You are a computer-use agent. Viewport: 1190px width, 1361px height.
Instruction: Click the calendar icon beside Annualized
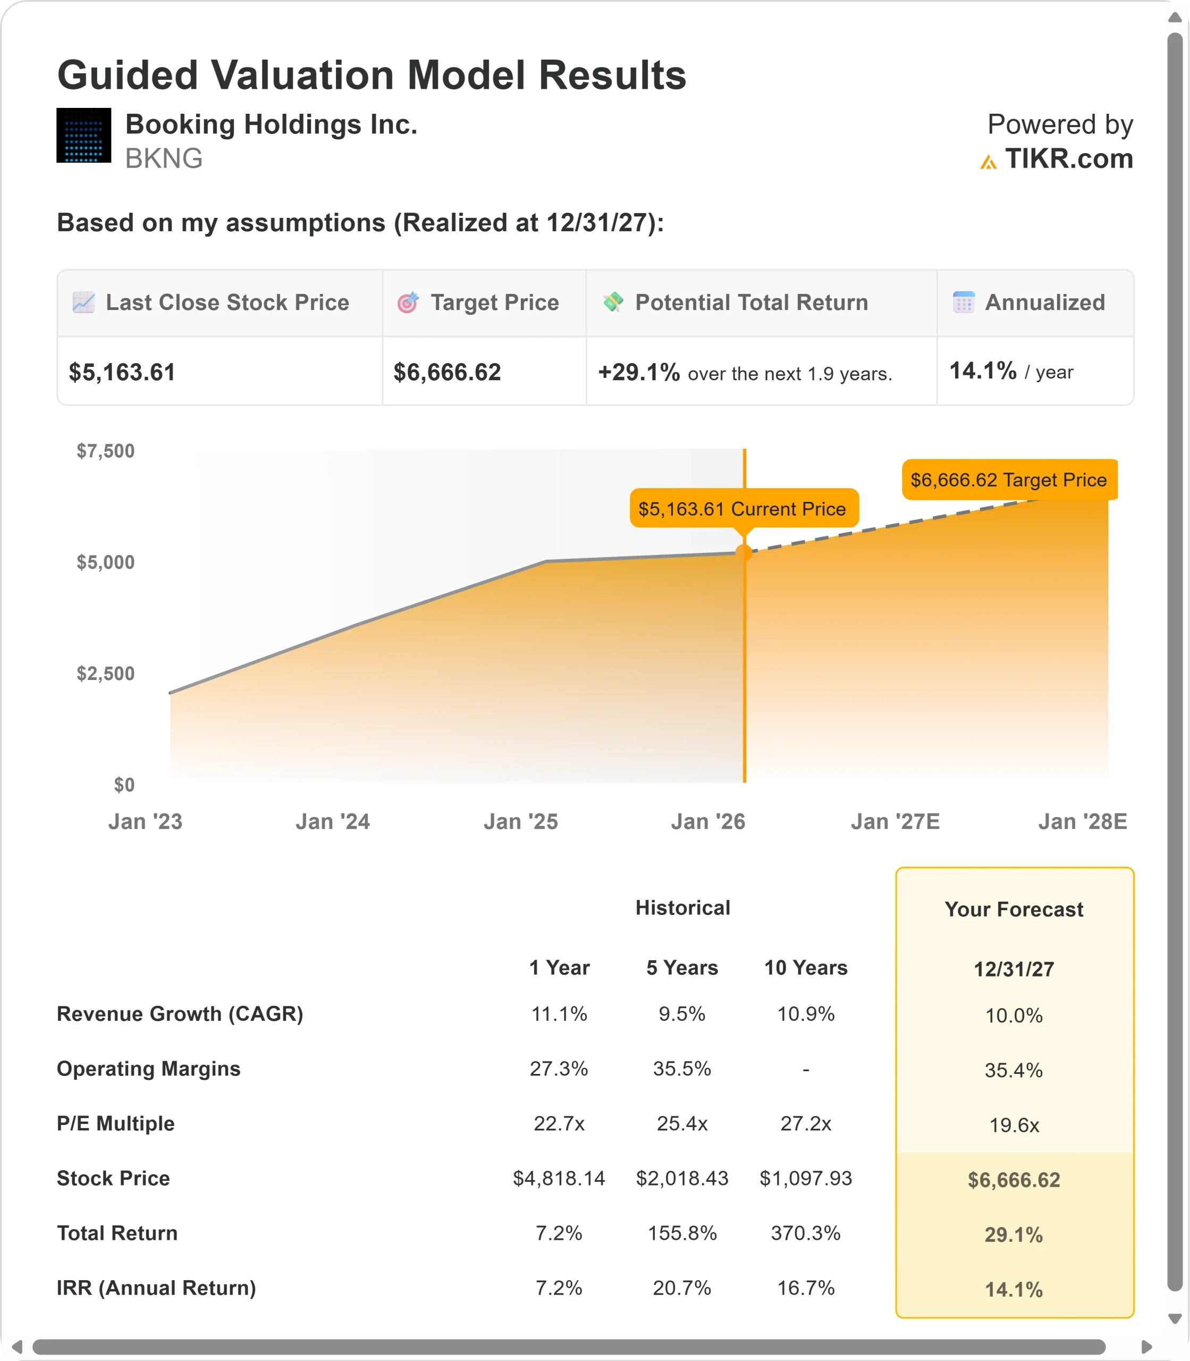point(964,302)
